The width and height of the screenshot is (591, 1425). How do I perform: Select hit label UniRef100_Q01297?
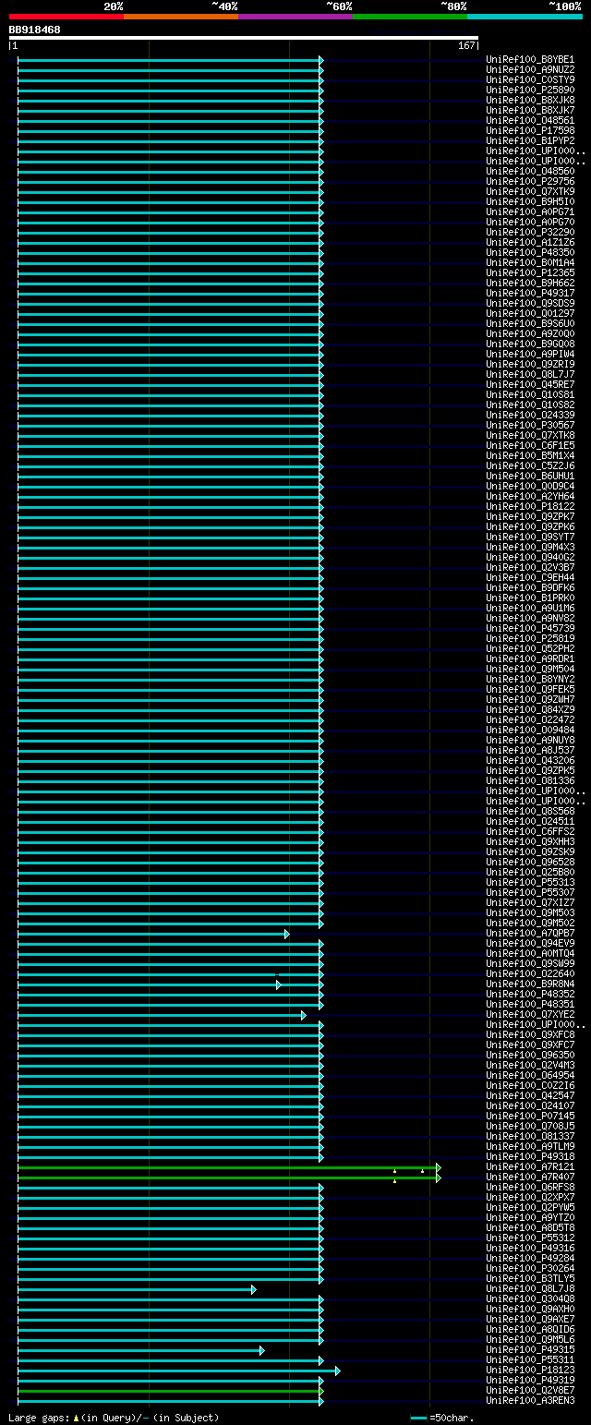pos(530,314)
